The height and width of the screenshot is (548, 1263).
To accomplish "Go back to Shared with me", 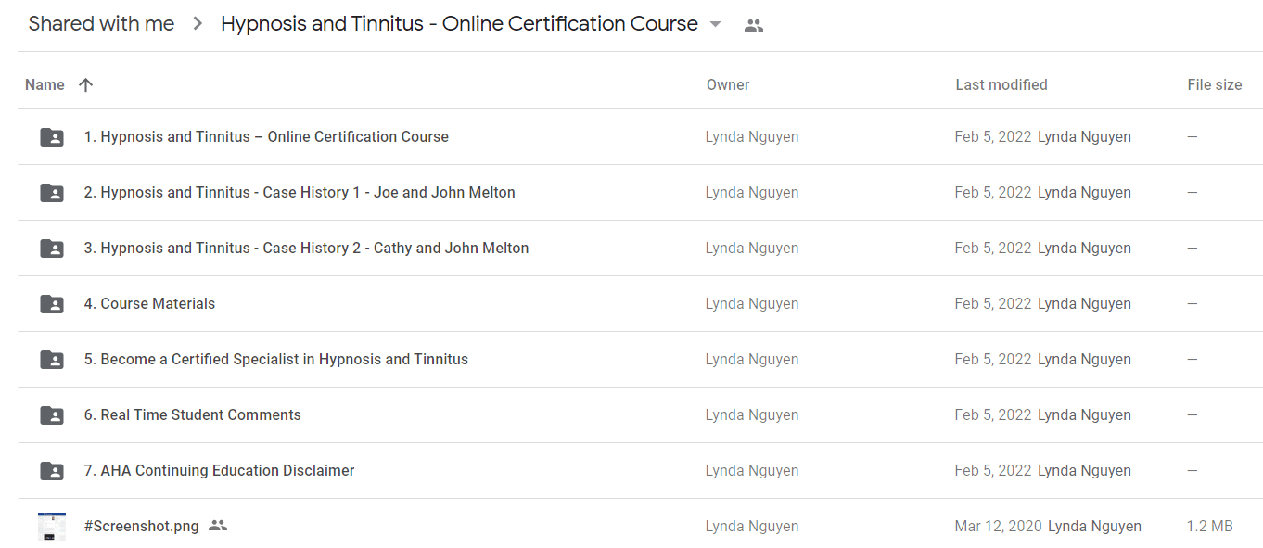I will [x=101, y=24].
